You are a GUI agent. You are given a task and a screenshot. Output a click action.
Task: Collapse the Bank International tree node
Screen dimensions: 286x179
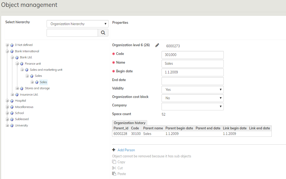pos(7,51)
